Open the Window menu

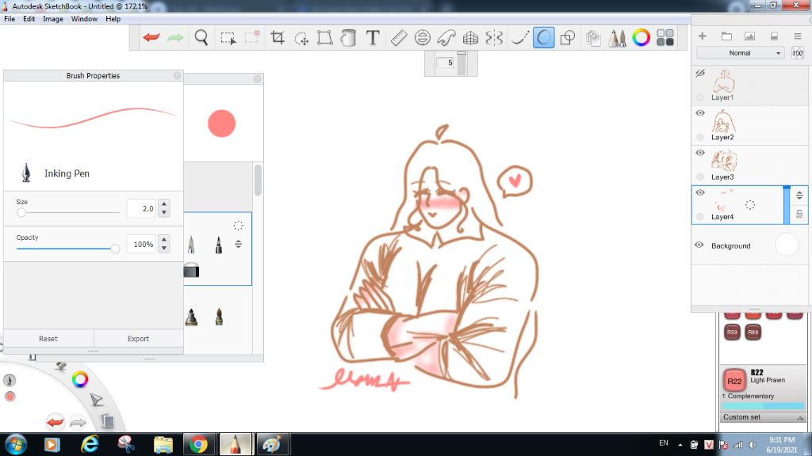(x=84, y=19)
